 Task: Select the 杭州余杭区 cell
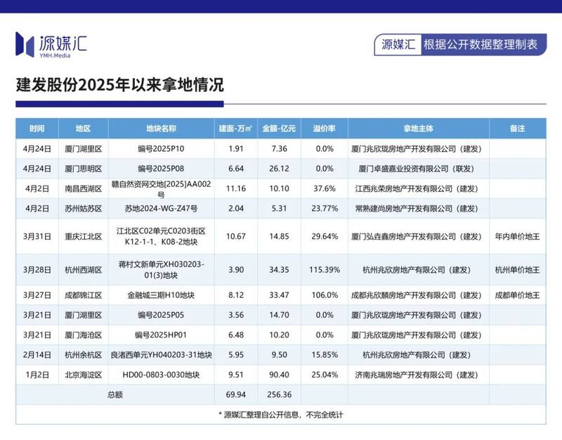(83, 355)
